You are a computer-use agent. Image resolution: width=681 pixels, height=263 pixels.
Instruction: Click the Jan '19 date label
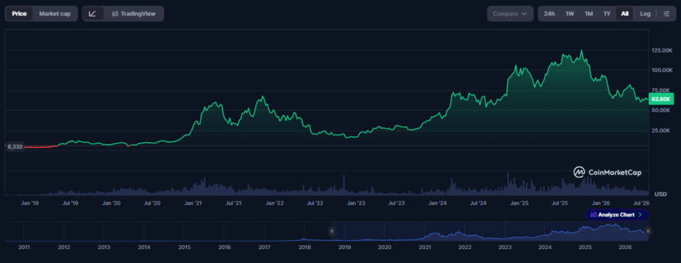point(30,203)
